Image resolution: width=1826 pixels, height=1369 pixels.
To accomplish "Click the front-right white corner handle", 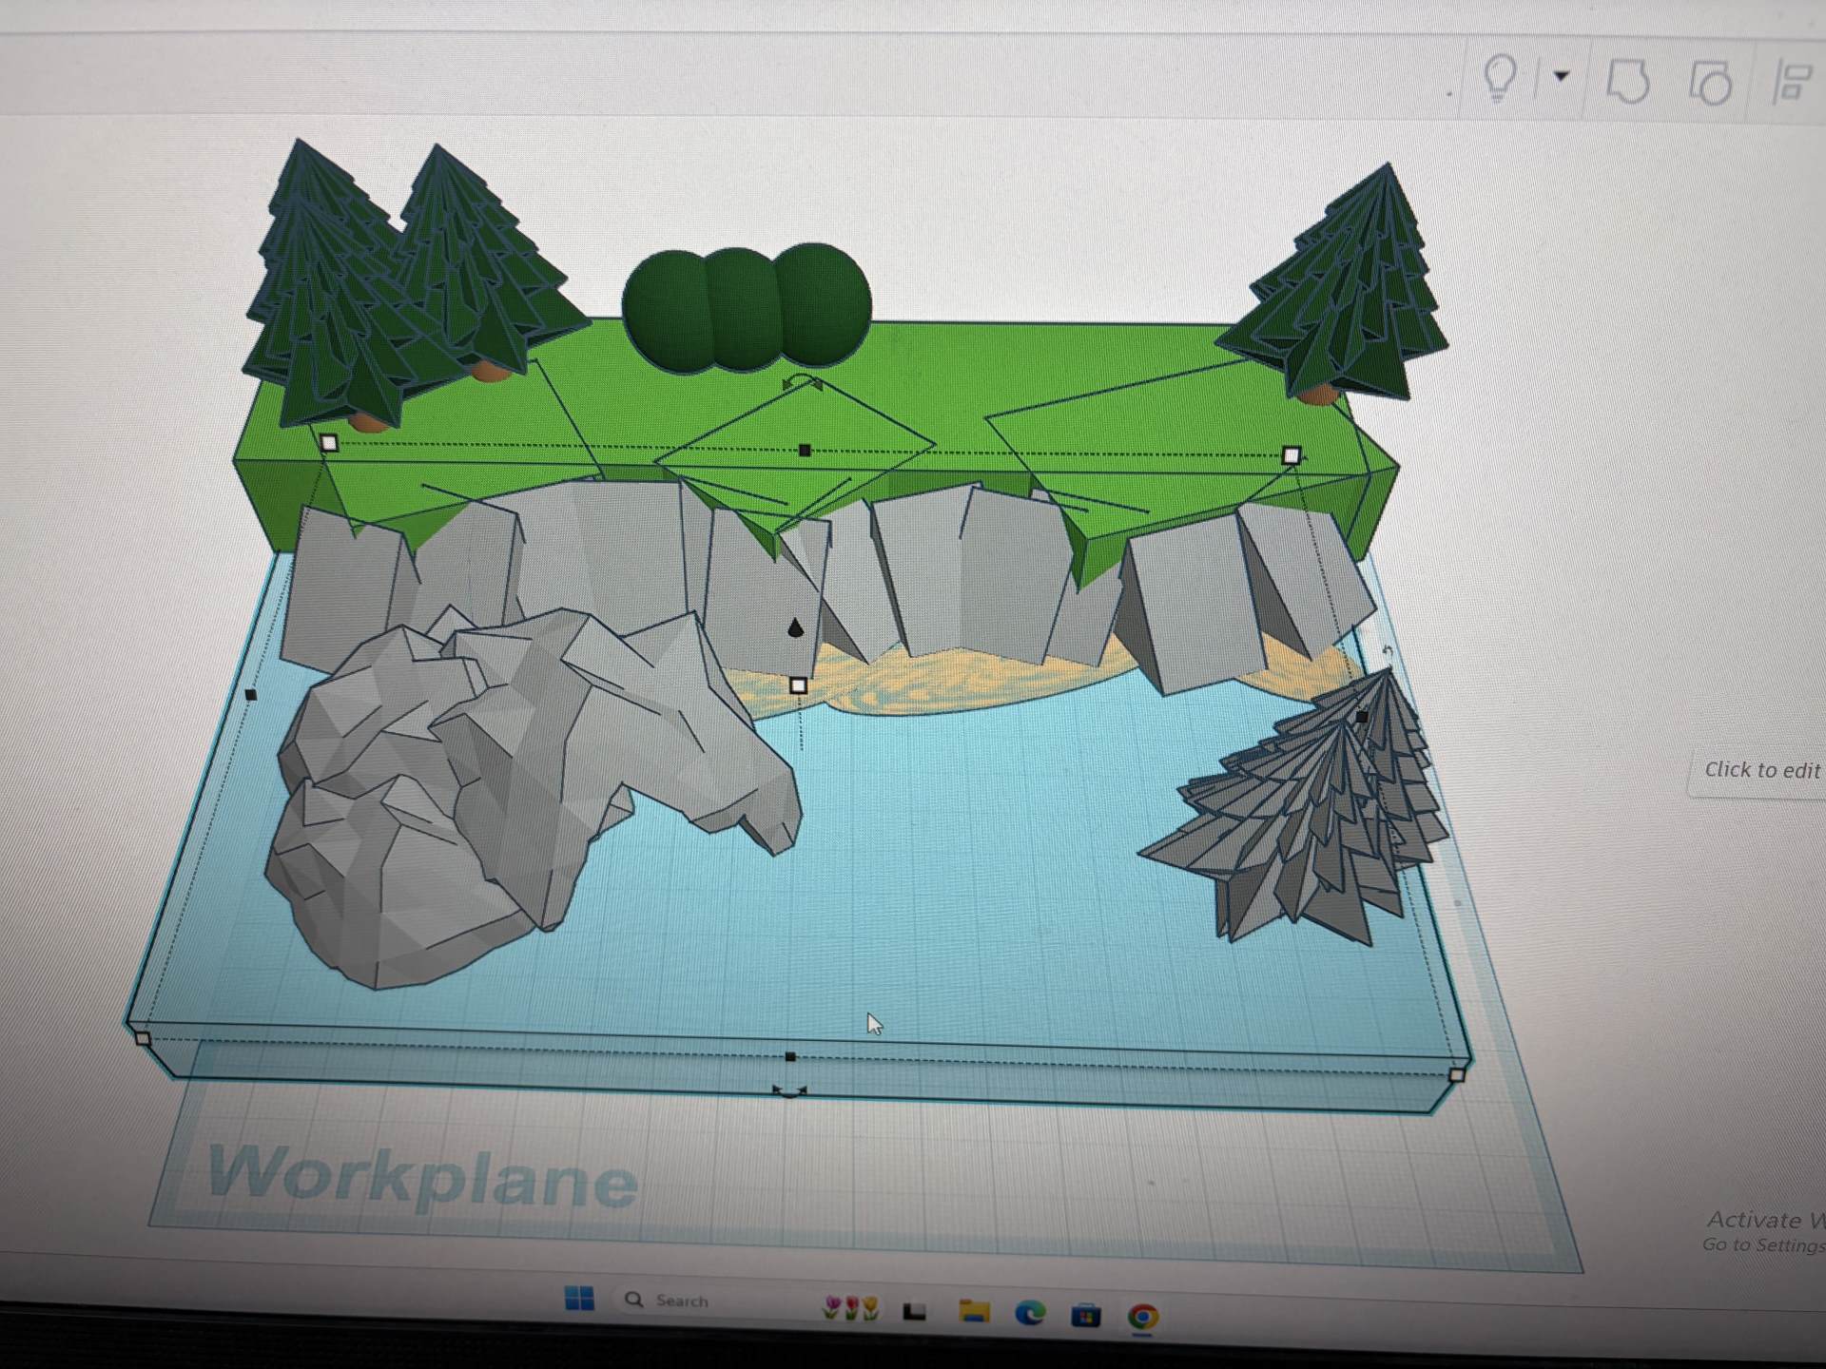I will click(x=1457, y=1075).
